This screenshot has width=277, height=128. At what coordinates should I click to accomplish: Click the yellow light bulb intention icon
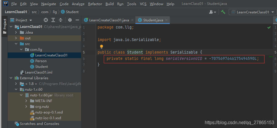(101, 46)
